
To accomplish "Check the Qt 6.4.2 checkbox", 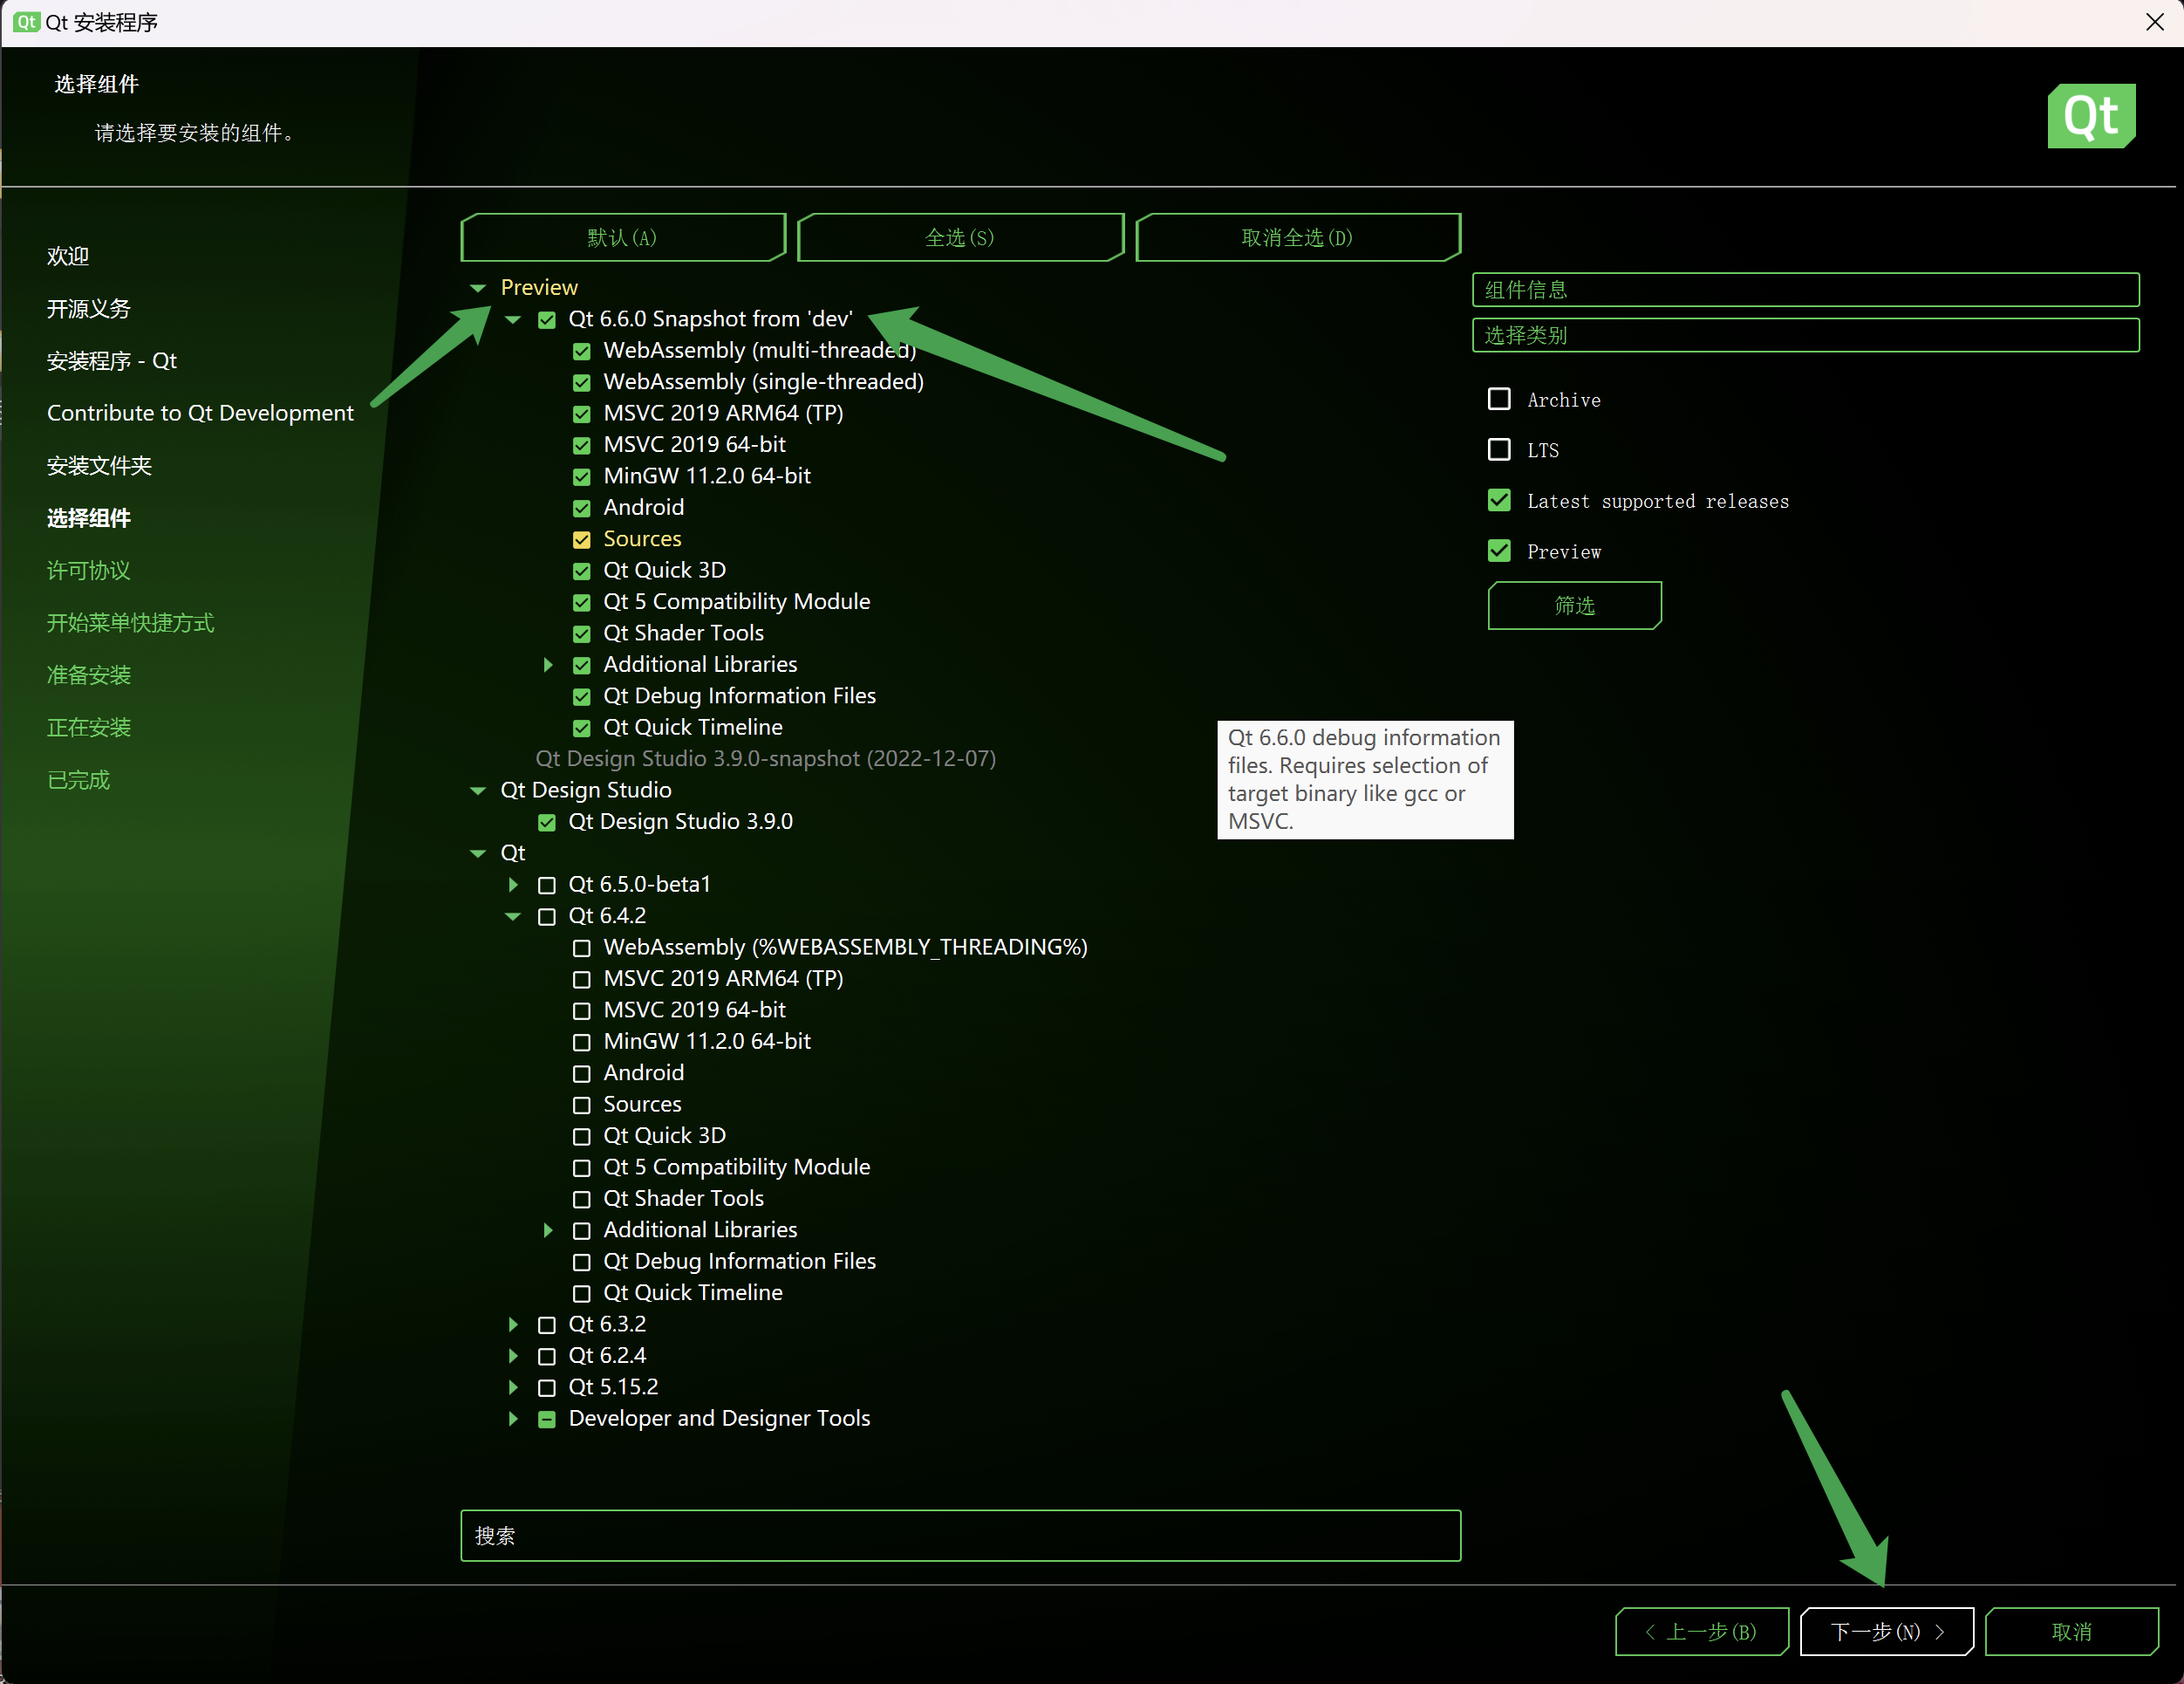I will [547, 916].
